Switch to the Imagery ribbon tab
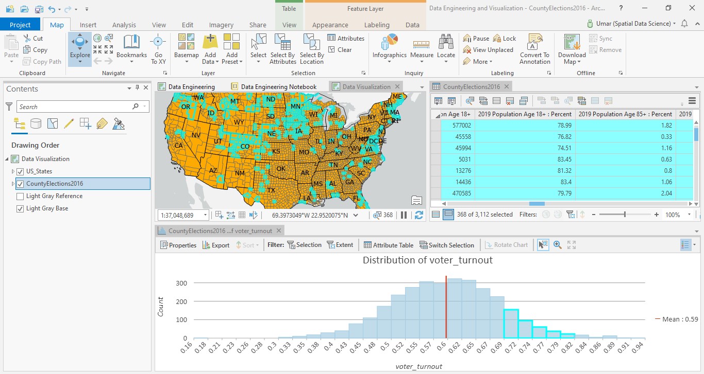Image resolution: width=704 pixels, height=374 pixels. tap(221, 24)
